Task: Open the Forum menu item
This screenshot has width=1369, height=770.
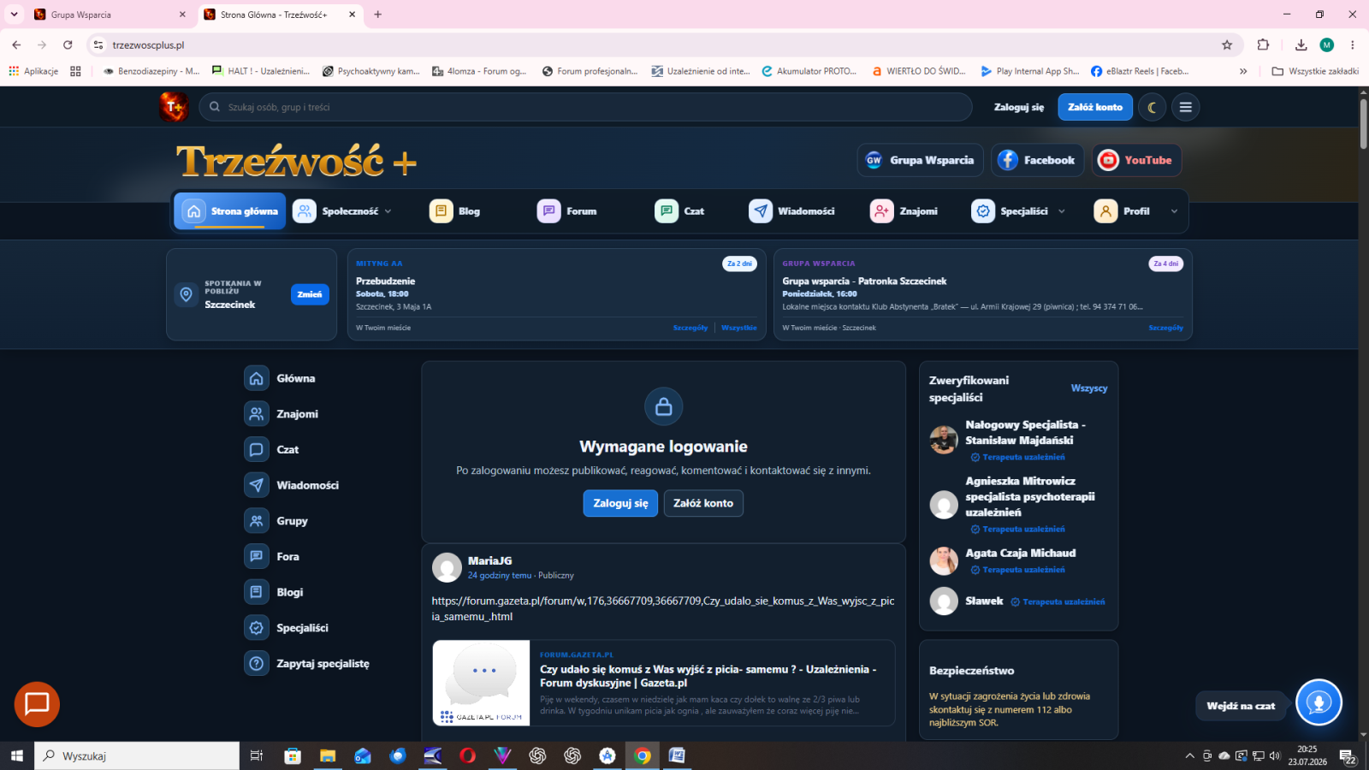Action: pos(567,211)
